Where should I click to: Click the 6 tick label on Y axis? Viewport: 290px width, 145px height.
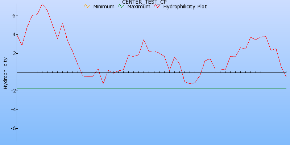(x=13, y=16)
